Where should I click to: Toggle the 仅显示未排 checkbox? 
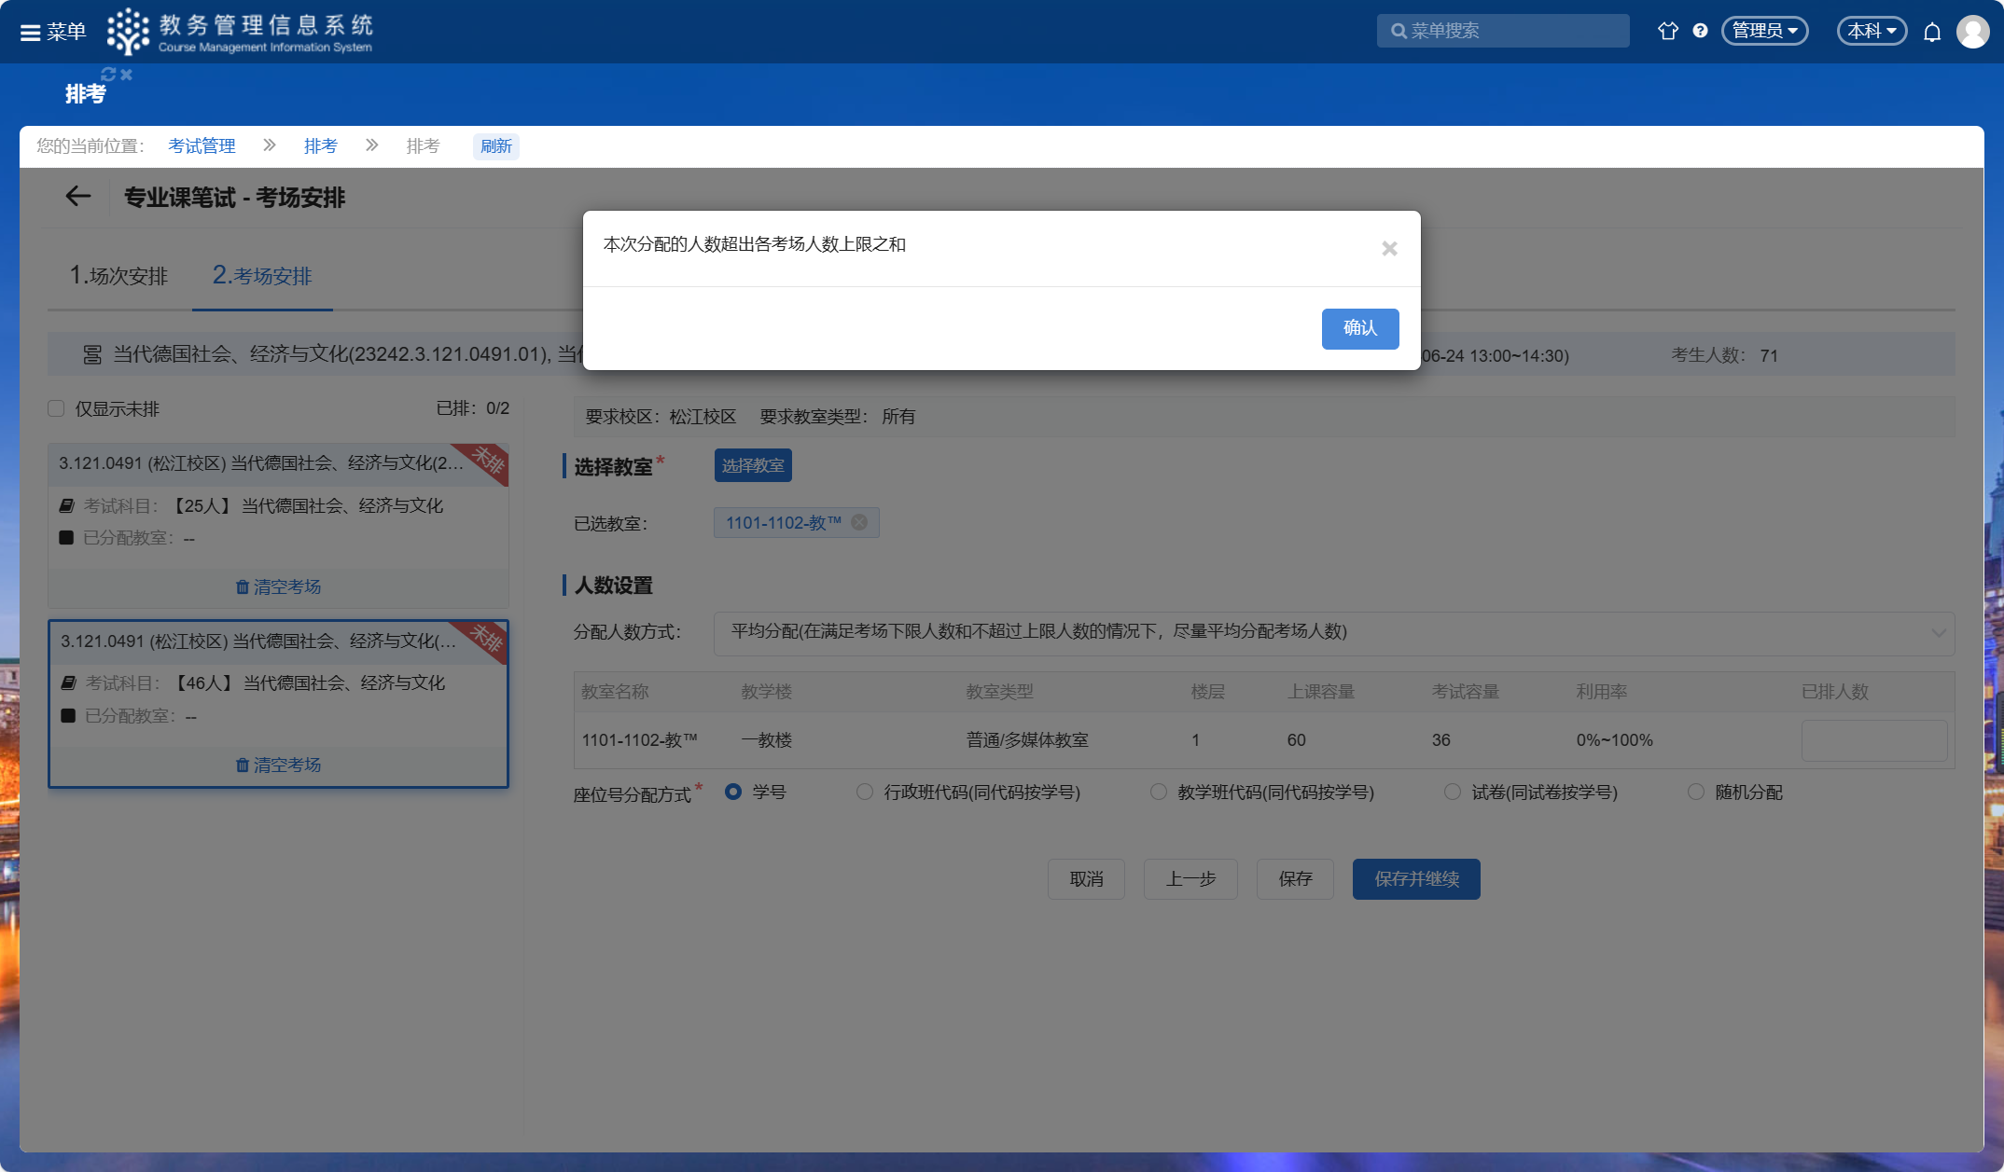56,408
